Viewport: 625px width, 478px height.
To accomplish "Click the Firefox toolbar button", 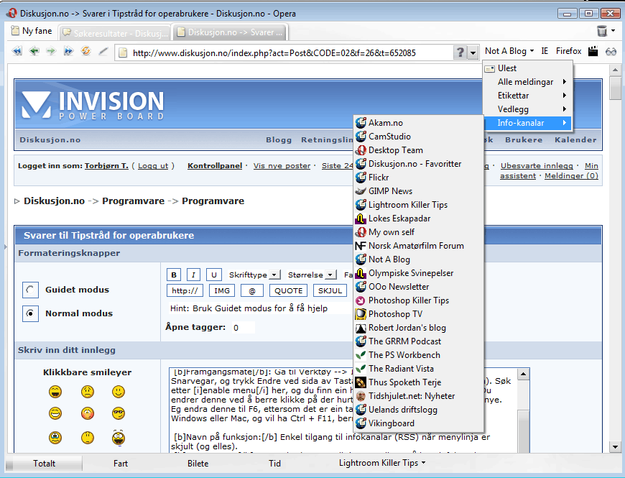I will [569, 51].
